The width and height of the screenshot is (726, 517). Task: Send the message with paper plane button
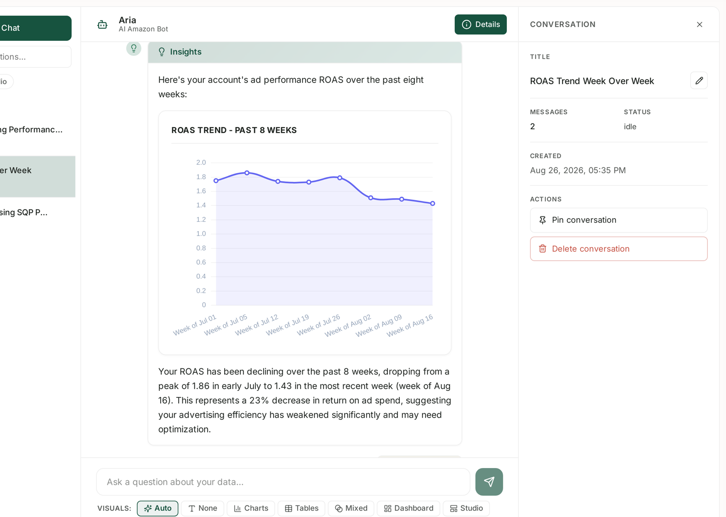[489, 482]
